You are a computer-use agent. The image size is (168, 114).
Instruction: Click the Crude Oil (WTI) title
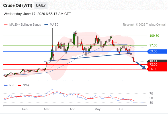coord(18,5)
